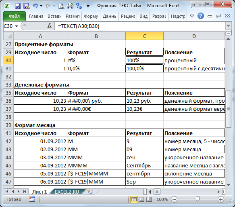
Task: Click the macro recording status bar icon
Action: 32,199
